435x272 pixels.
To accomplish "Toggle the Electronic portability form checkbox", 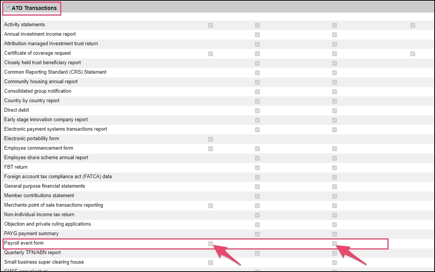I will tap(210, 139).
